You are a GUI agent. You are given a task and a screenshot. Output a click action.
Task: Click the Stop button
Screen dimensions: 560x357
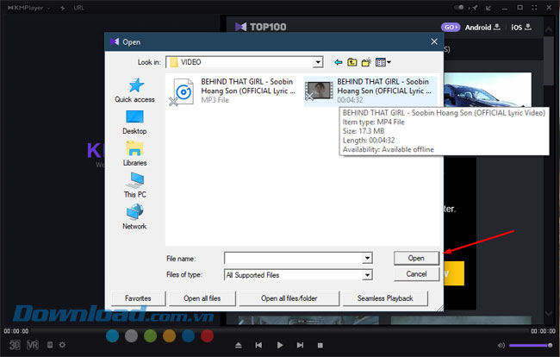320,345
